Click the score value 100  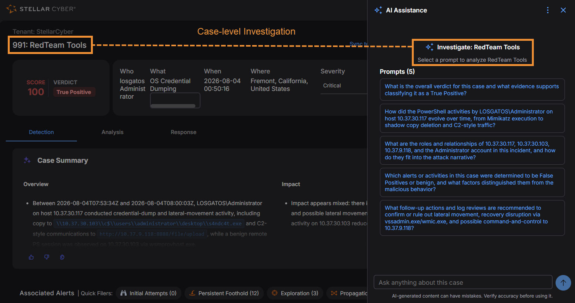point(36,92)
